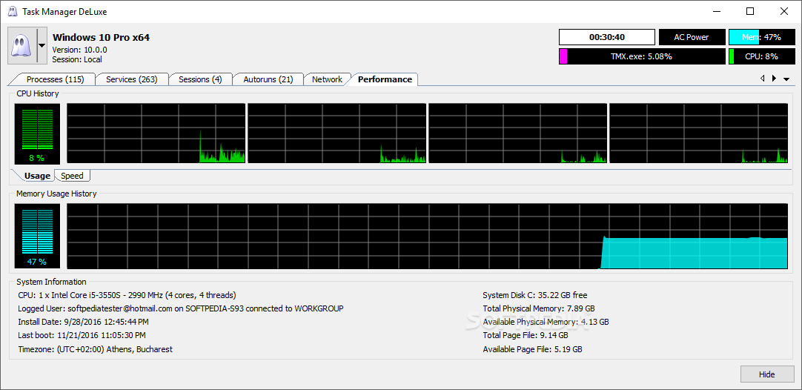Click the AC Power status box

(692, 37)
